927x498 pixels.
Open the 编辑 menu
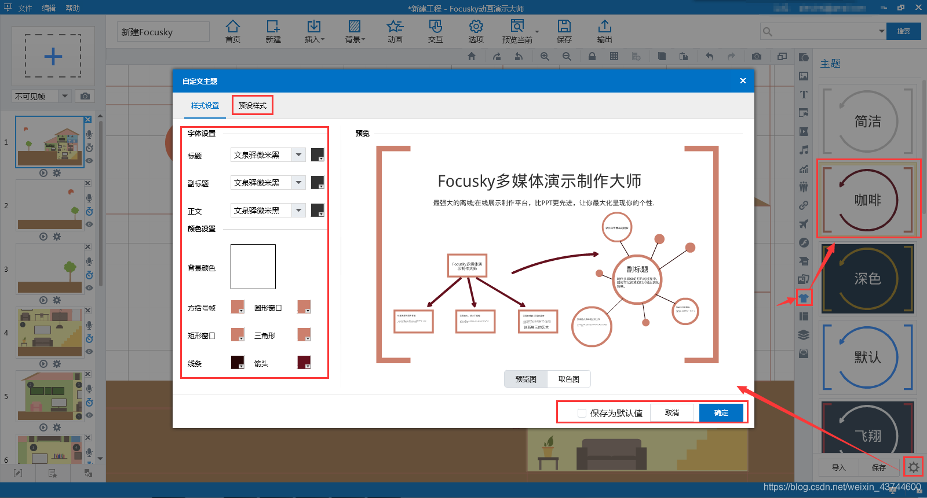coord(49,8)
